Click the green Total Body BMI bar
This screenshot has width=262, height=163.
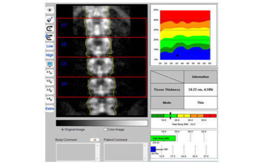click(163, 139)
